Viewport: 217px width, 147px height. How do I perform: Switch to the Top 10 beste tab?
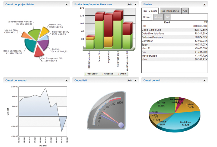tap(150, 11)
